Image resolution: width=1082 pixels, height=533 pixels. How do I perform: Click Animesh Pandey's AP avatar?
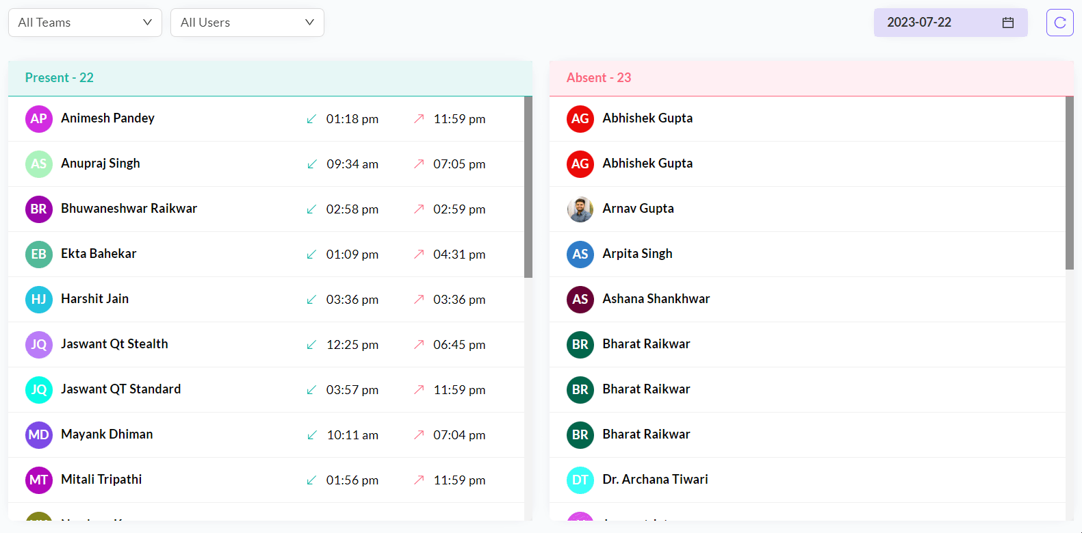pos(39,118)
